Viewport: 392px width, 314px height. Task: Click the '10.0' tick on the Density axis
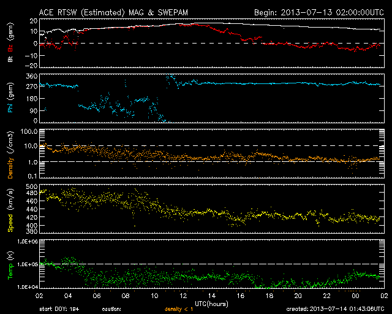(x=31, y=146)
